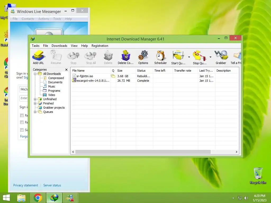The height and width of the screenshot is (203, 271).
Task: Sort by Description column header
Action: [x=227, y=71]
